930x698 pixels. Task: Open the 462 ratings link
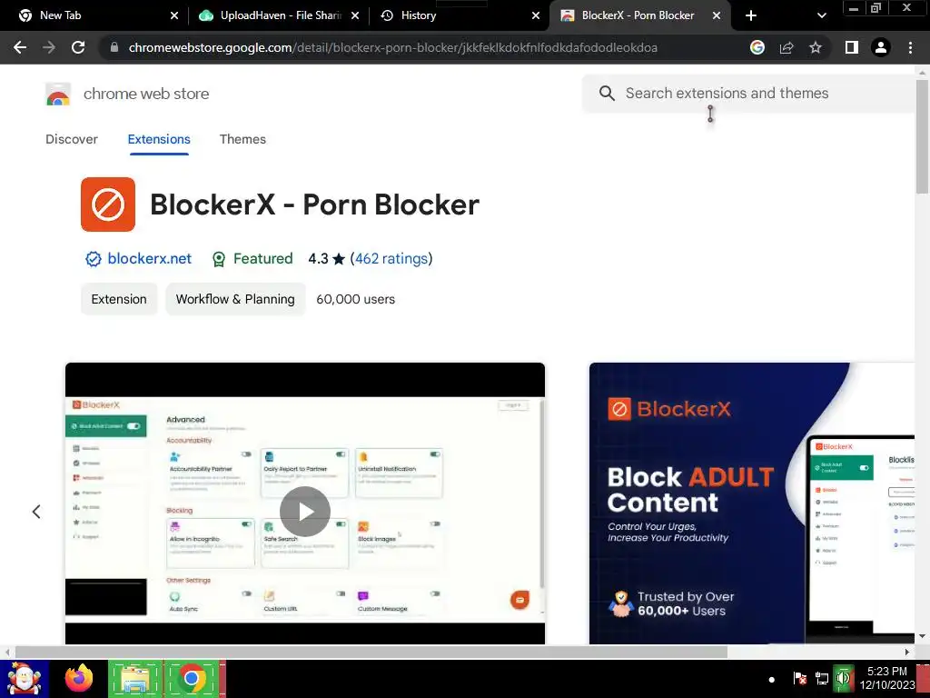[x=391, y=259]
